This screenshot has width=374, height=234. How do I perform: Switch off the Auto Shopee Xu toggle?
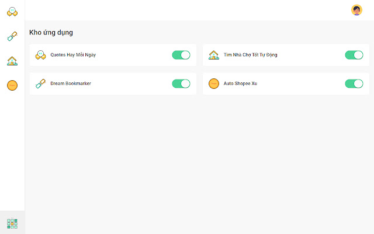354,84
